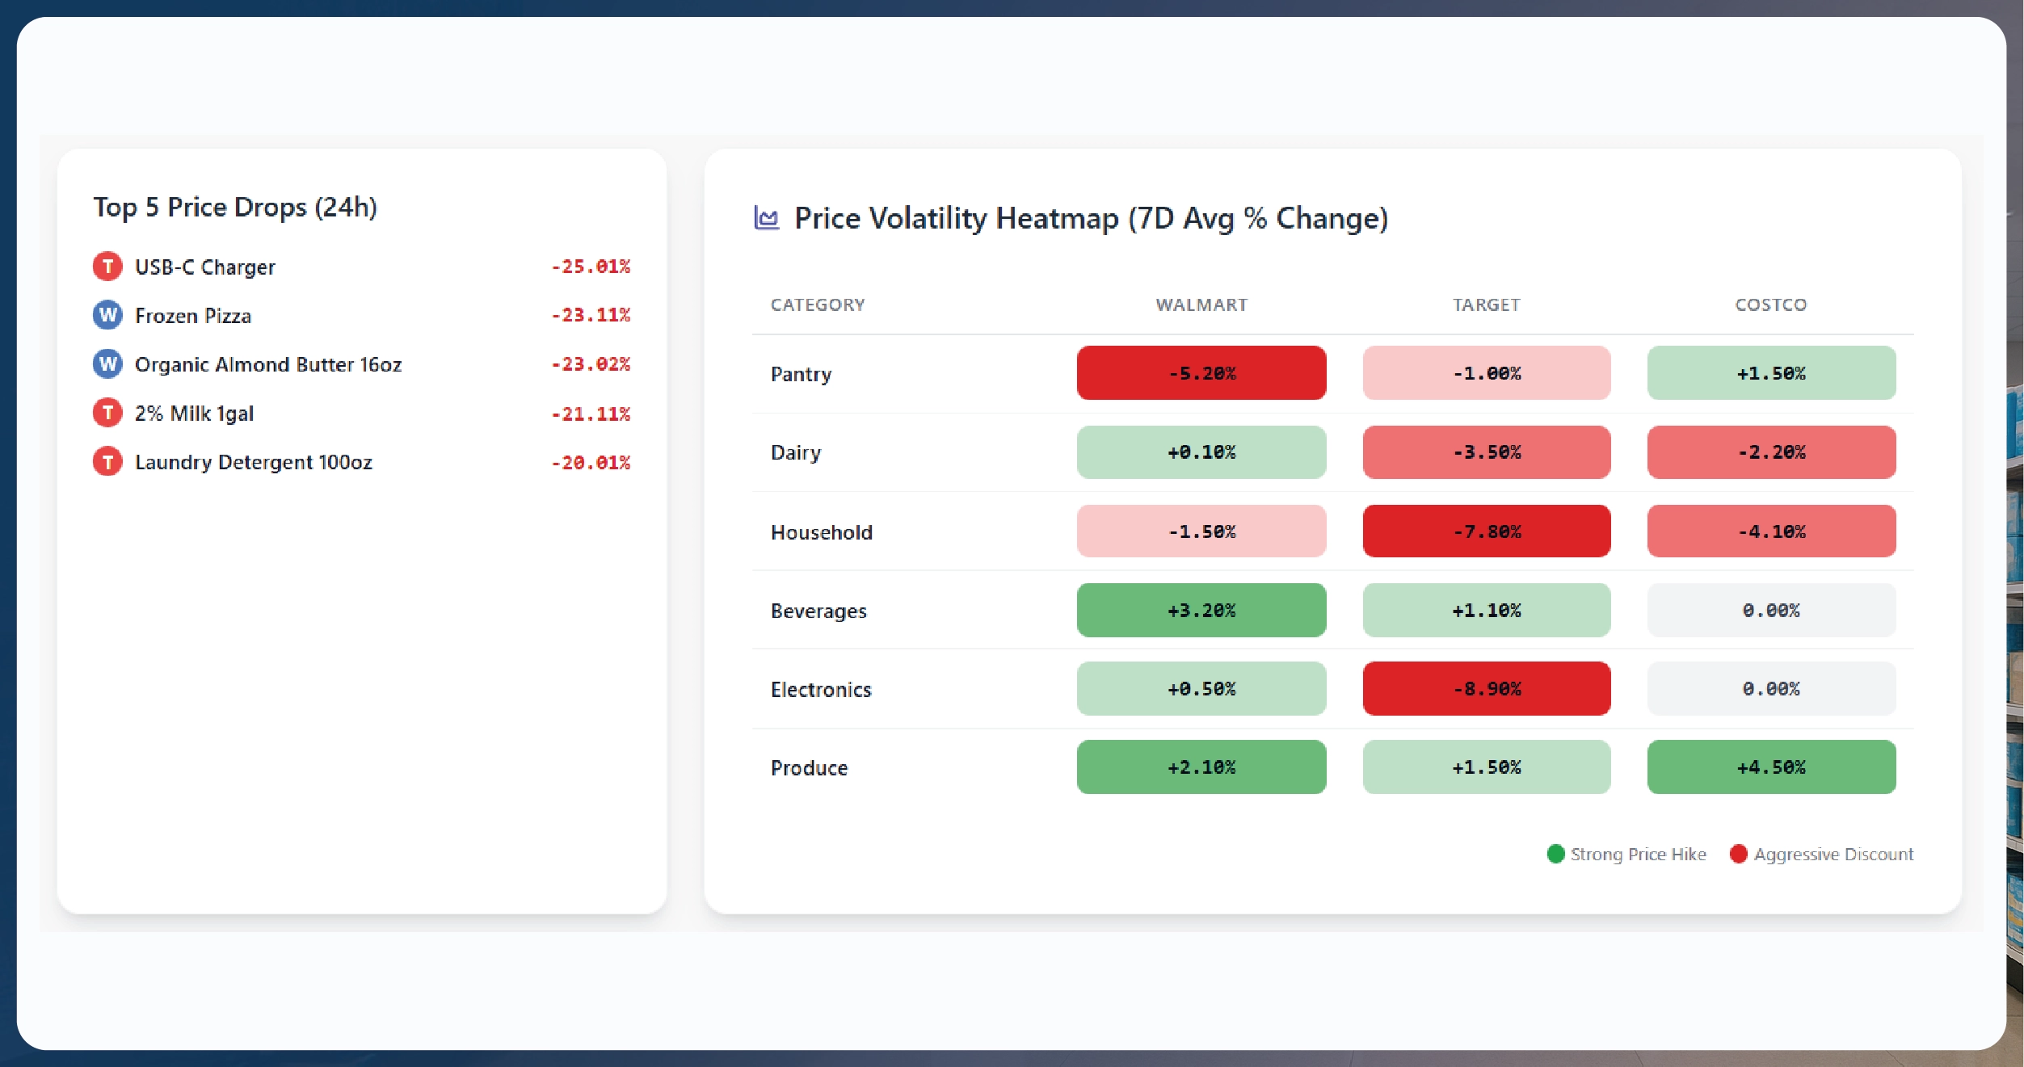Image resolution: width=2024 pixels, height=1067 pixels.
Task: Click the Walmart icon beside Frozen Pizza
Action: click(107, 315)
